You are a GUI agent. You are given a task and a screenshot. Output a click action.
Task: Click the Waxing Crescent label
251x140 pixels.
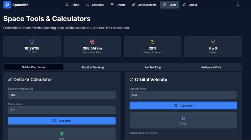click(153, 52)
